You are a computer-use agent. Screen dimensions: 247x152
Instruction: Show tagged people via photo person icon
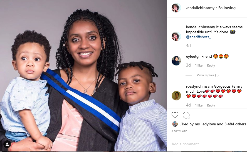pos(7,145)
